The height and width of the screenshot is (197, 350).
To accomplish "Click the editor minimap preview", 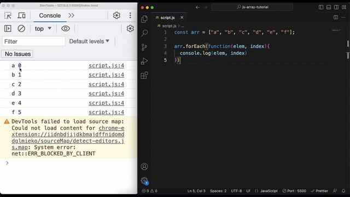I will [337, 30].
